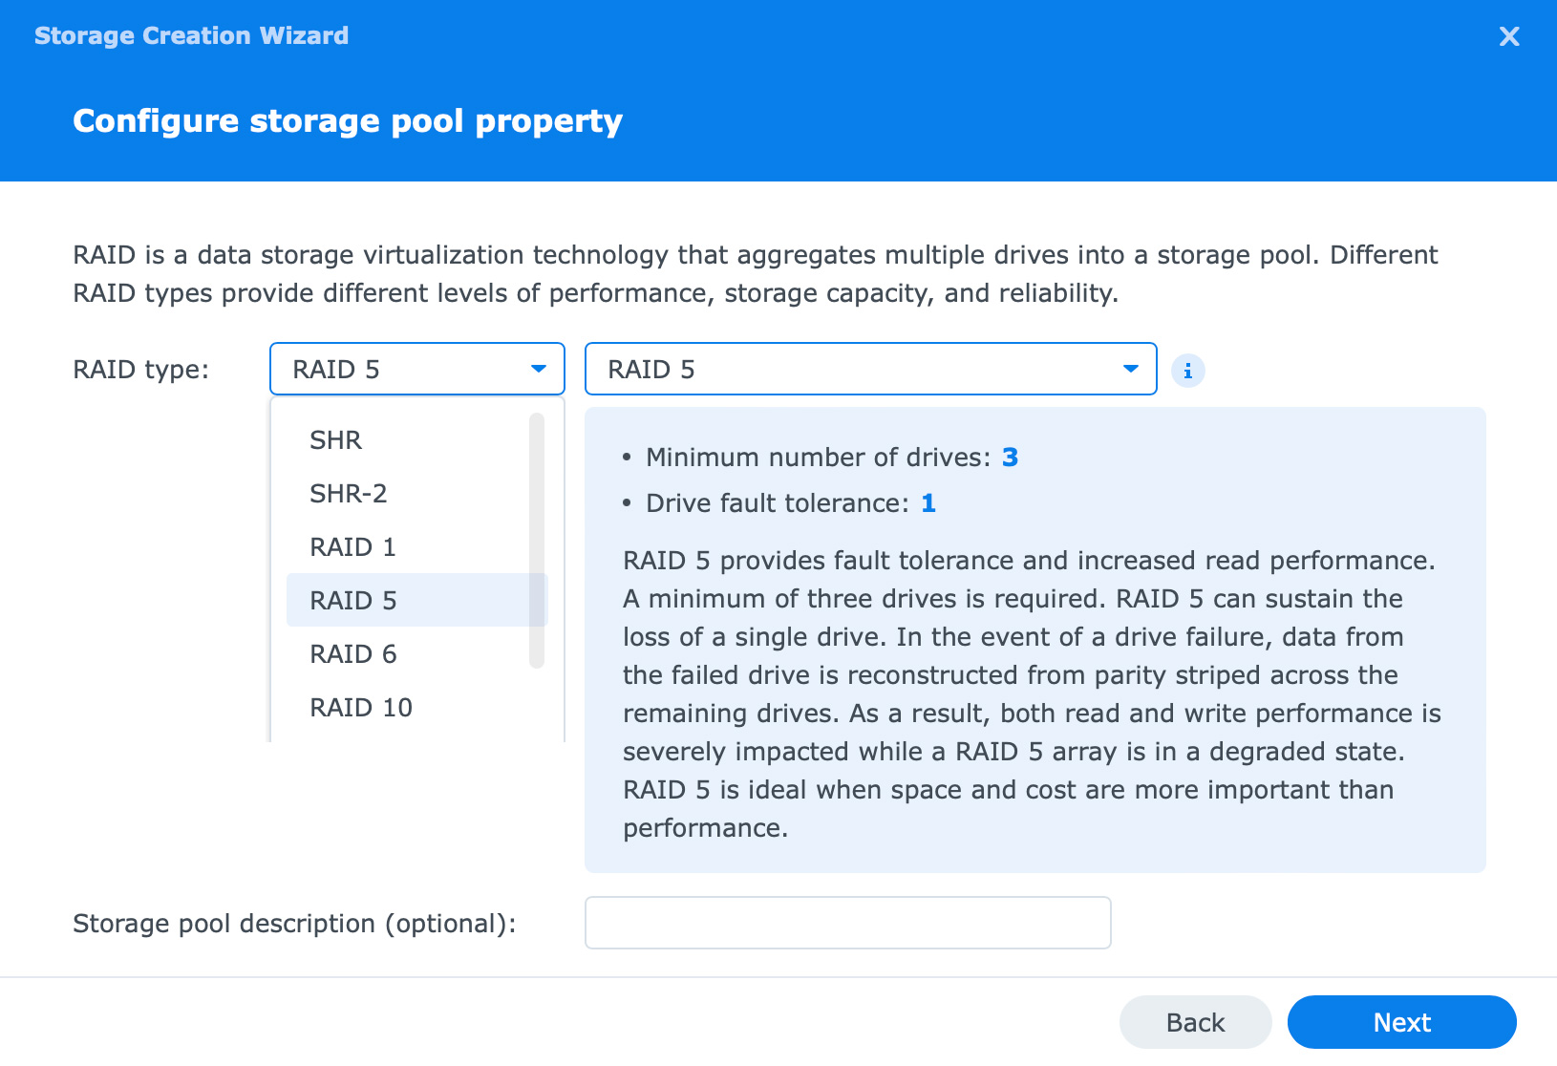Click the 'Configure storage pool property' heading
The image size is (1557, 1066).
pos(348,121)
